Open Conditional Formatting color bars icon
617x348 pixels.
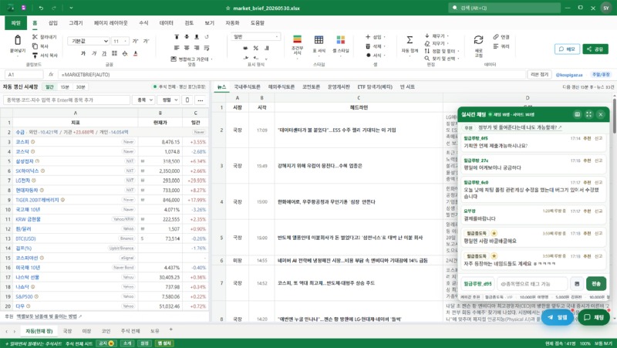point(298,39)
